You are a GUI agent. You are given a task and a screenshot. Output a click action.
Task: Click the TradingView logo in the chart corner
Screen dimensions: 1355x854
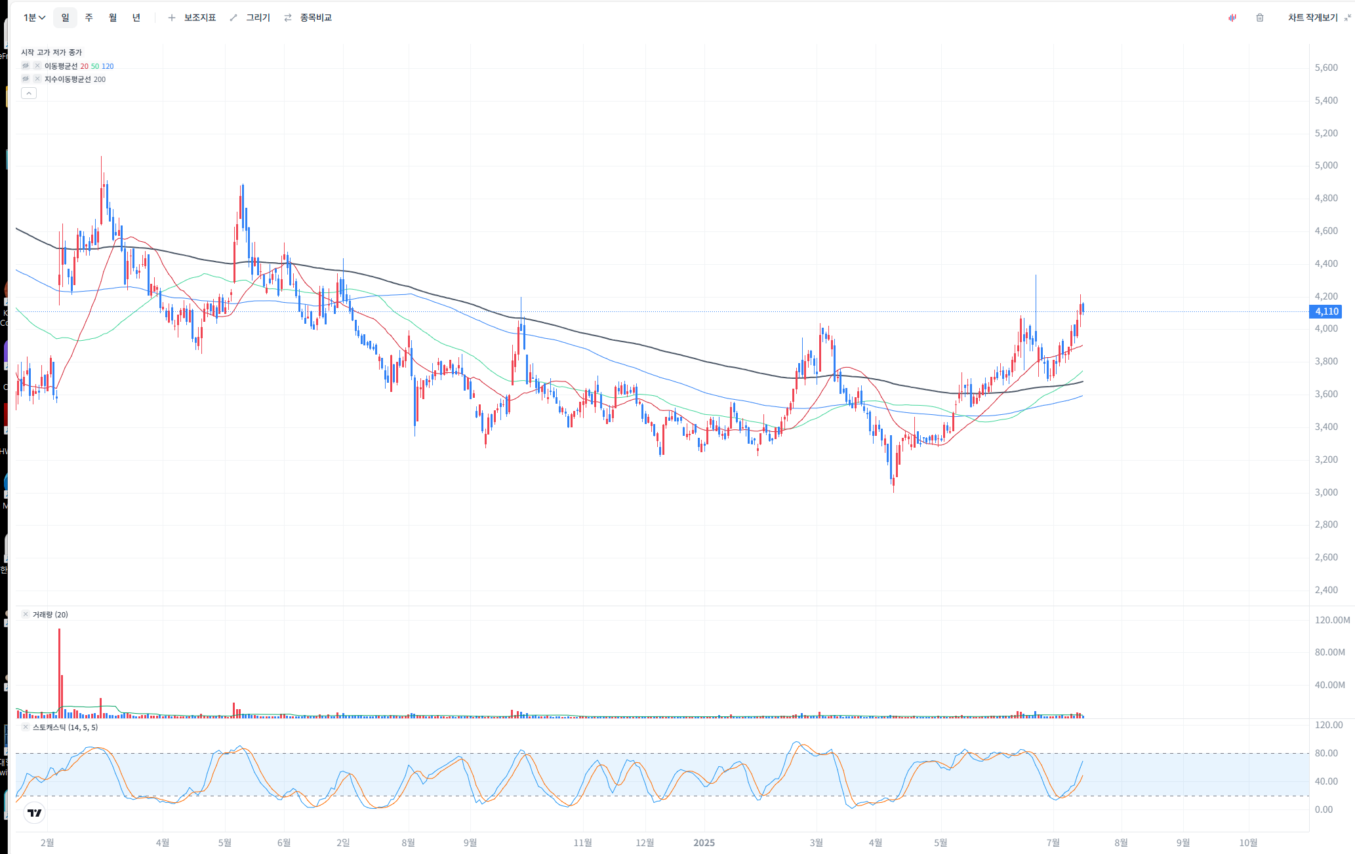click(35, 813)
